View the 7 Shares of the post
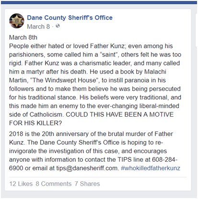This screenshot has width=198, height=199. coord(87,184)
